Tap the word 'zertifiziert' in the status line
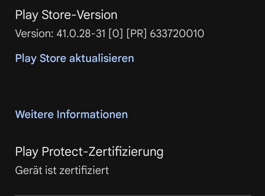The width and height of the screenshot is (265, 196). point(84,171)
